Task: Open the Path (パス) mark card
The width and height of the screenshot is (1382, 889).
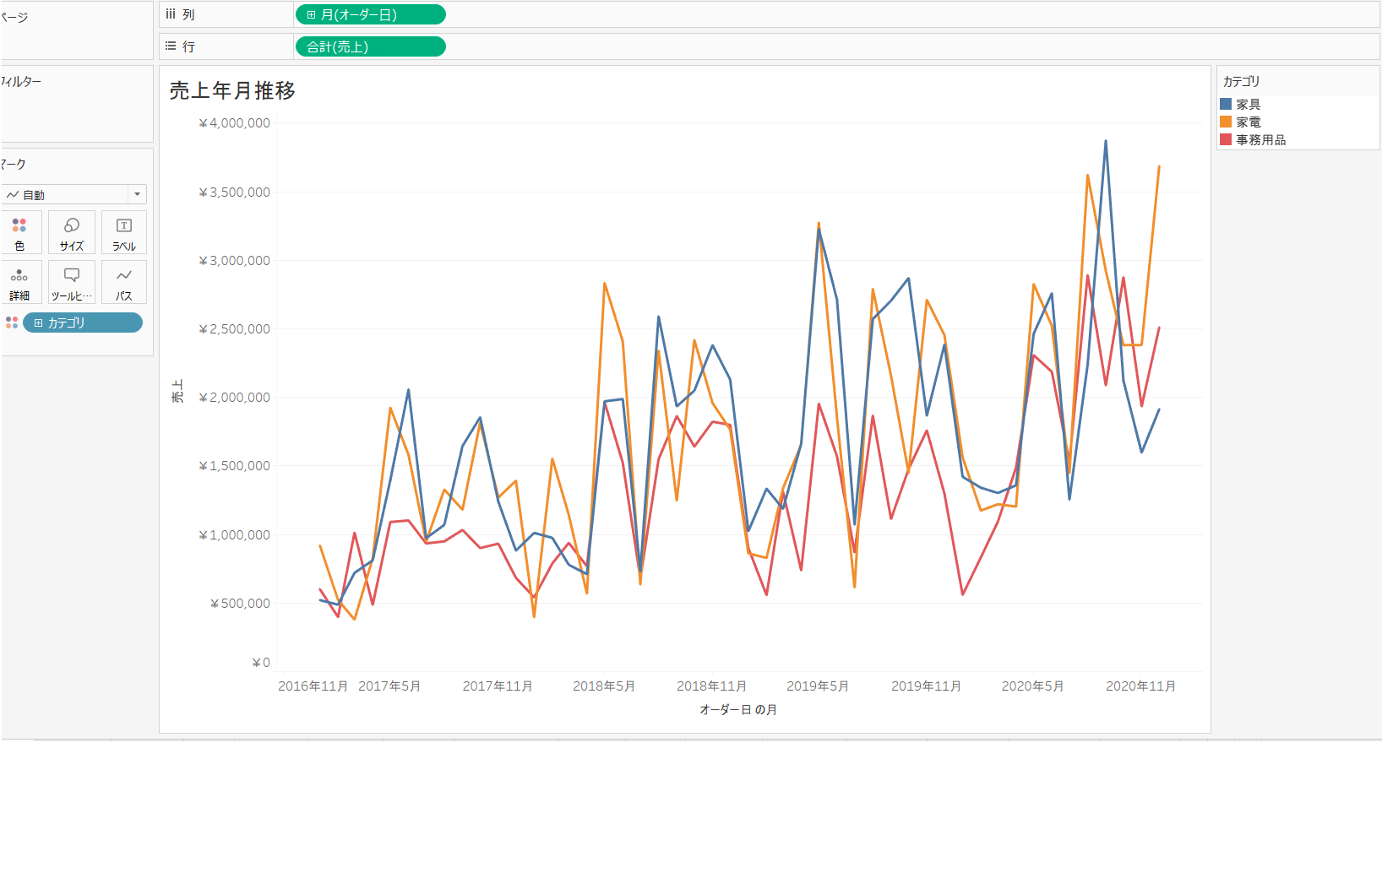Action: tap(124, 283)
